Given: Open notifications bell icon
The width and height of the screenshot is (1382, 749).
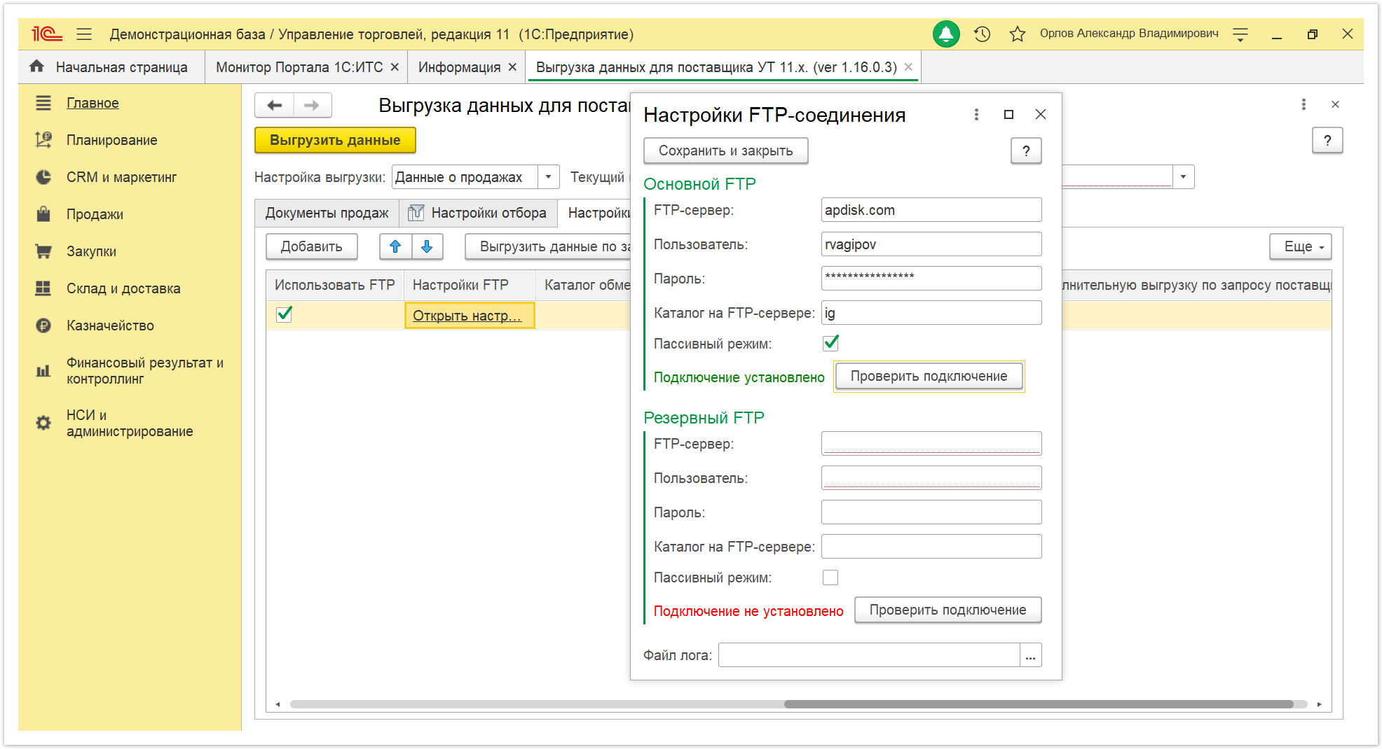Looking at the screenshot, I should (946, 34).
